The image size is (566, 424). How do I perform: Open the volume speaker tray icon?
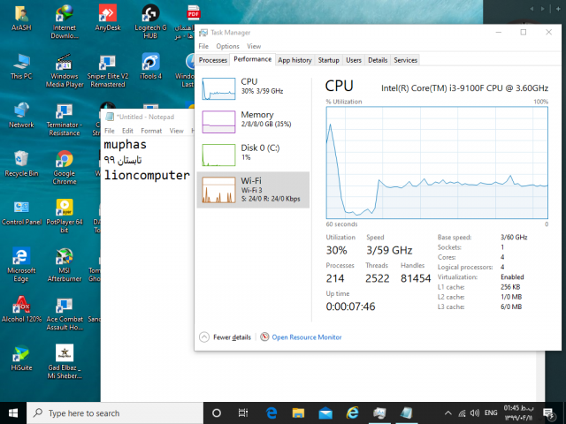click(x=475, y=413)
